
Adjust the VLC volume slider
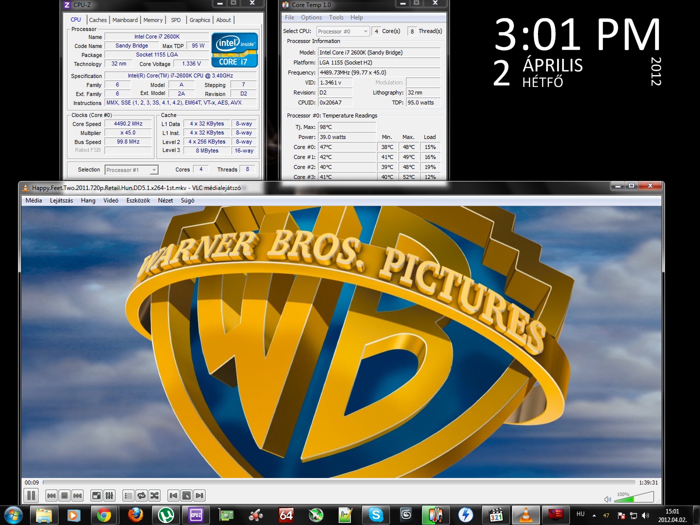634,496
